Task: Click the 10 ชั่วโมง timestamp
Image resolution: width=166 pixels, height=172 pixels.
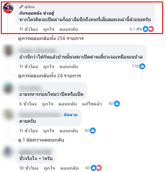Action: [29, 168]
